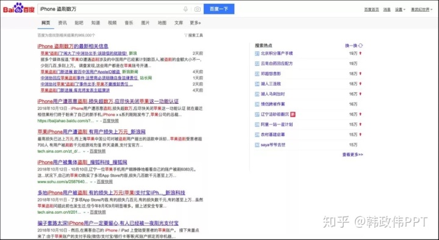Open 百度快照 for the sohu.com result
The height and width of the screenshot is (240, 439).
click(x=105, y=182)
